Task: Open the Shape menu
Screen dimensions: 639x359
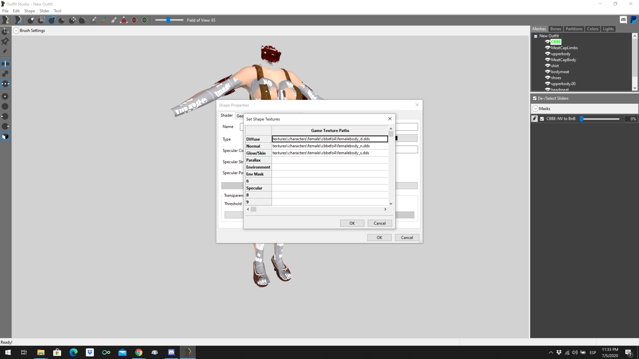Action: pos(30,11)
